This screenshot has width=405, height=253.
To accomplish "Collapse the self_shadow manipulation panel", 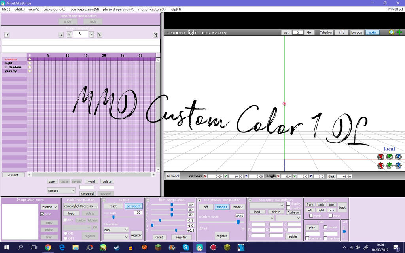I will click(x=199, y=200).
